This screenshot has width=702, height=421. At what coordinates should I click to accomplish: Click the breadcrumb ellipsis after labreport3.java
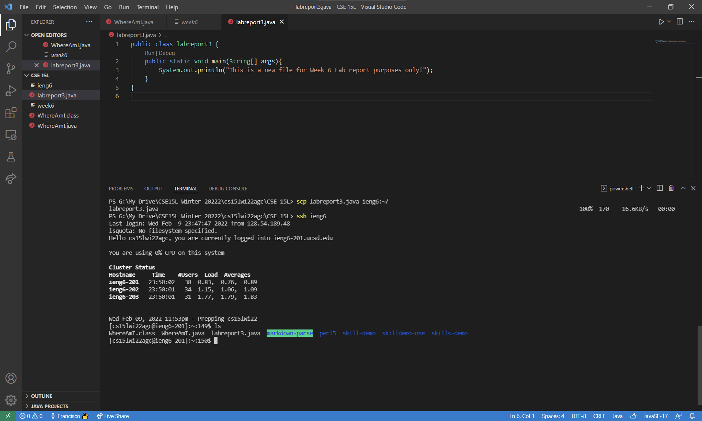click(166, 35)
